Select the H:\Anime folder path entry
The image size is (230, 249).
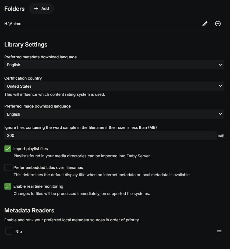[x=13, y=24]
